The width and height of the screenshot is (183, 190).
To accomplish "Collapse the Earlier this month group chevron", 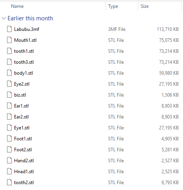I will tap(4, 18).
